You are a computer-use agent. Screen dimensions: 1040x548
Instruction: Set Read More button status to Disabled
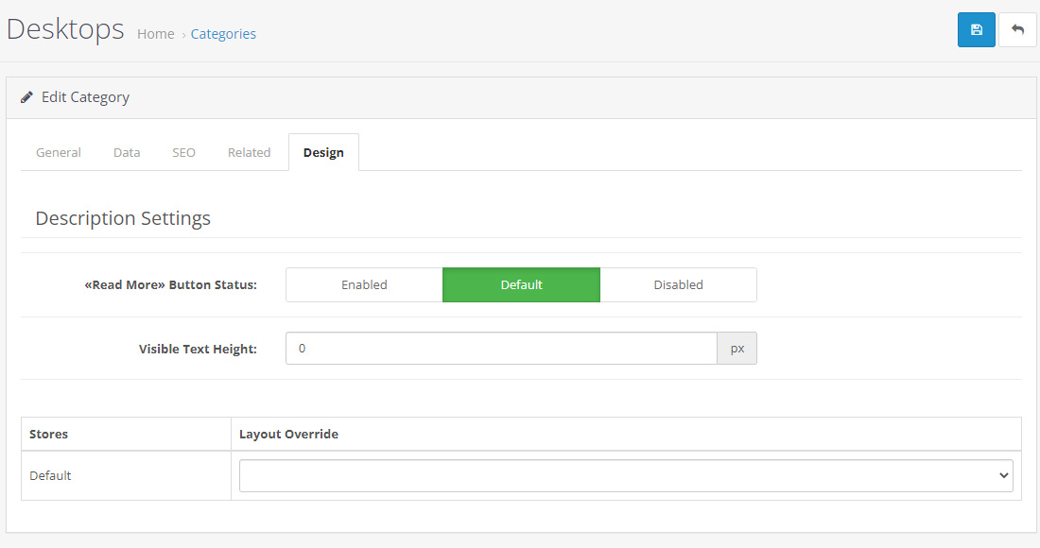[679, 285]
